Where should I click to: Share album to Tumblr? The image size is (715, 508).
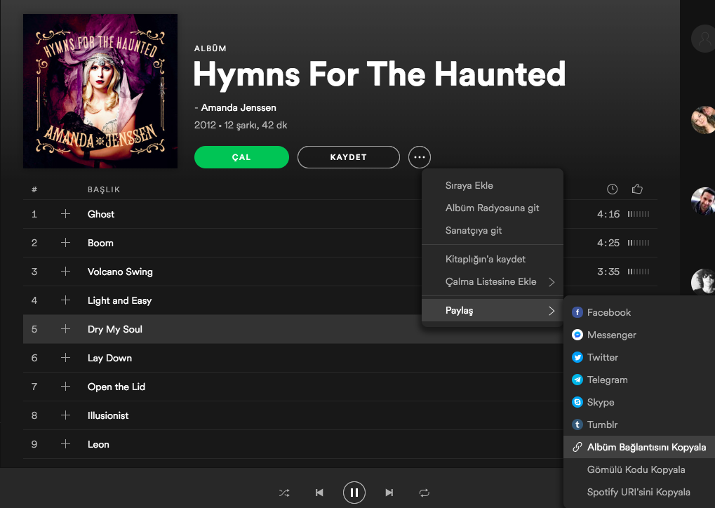tap(602, 425)
